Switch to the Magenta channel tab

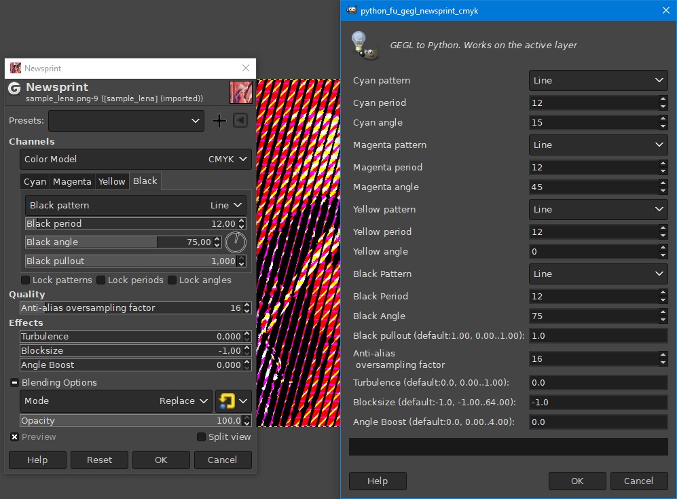point(72,182)
